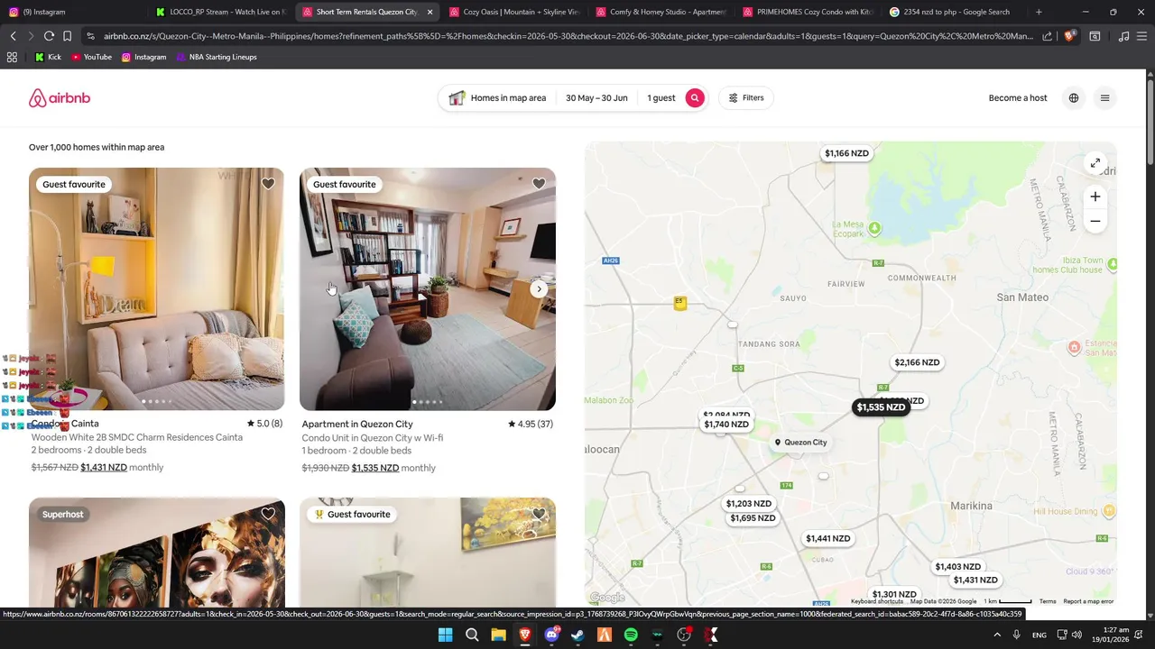Select the $1,403 NZD map marker

coord(957,567)
